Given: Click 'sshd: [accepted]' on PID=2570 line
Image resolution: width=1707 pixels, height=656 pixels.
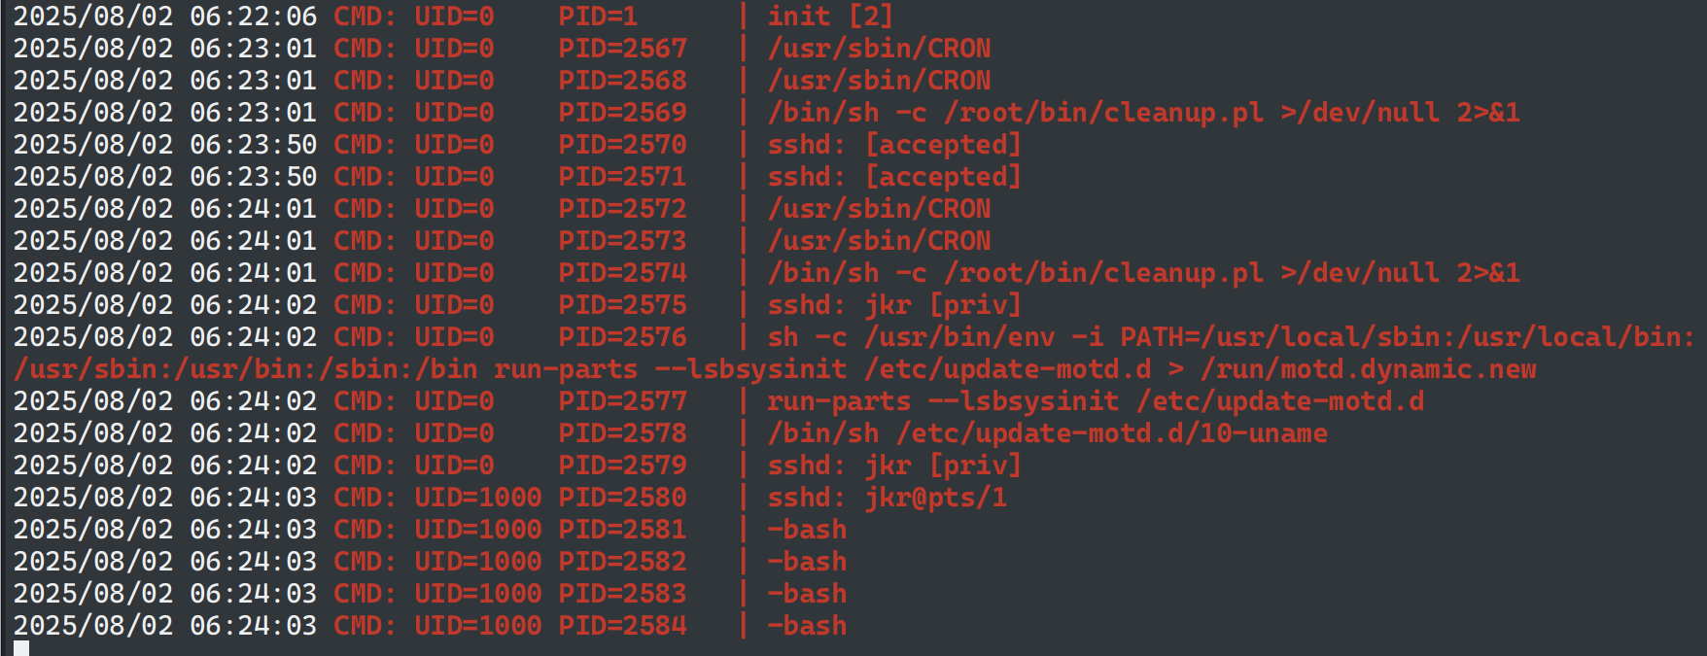Looking at the screenshot, I should (x=893, y=145).
